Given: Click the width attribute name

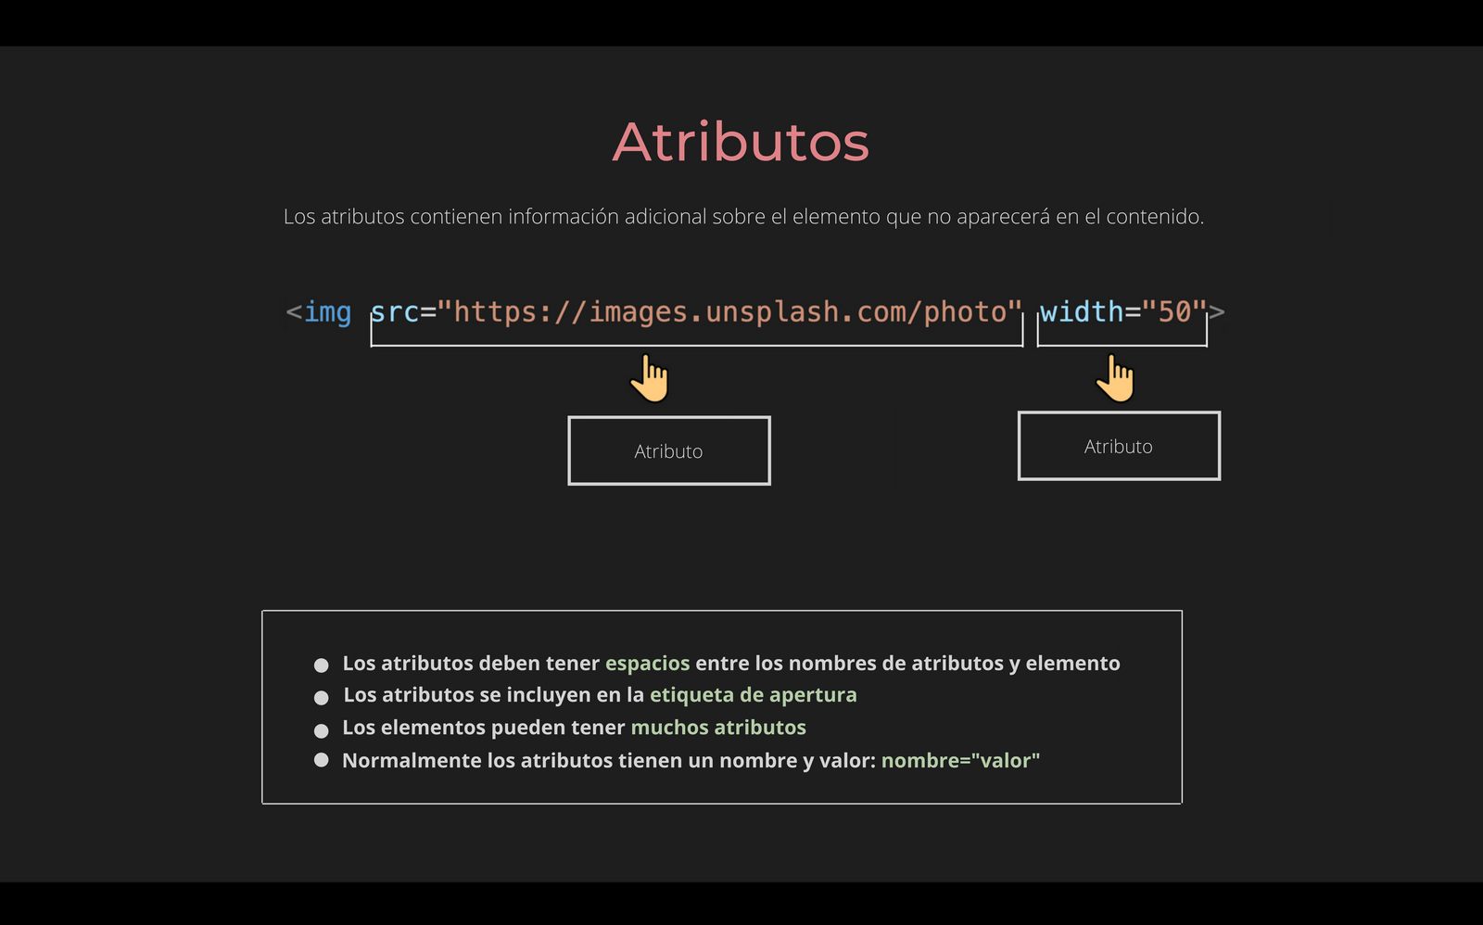Looking at the screenshot, I should pos(1083,312).
